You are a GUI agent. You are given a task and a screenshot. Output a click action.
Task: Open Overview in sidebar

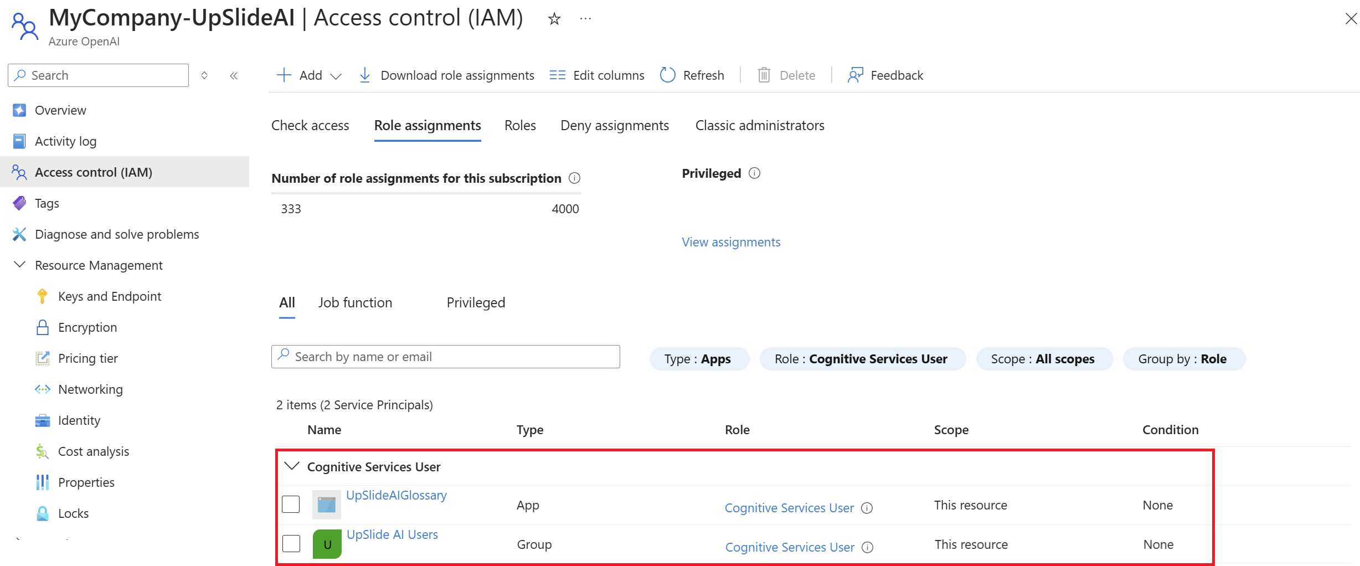point(60,110)
